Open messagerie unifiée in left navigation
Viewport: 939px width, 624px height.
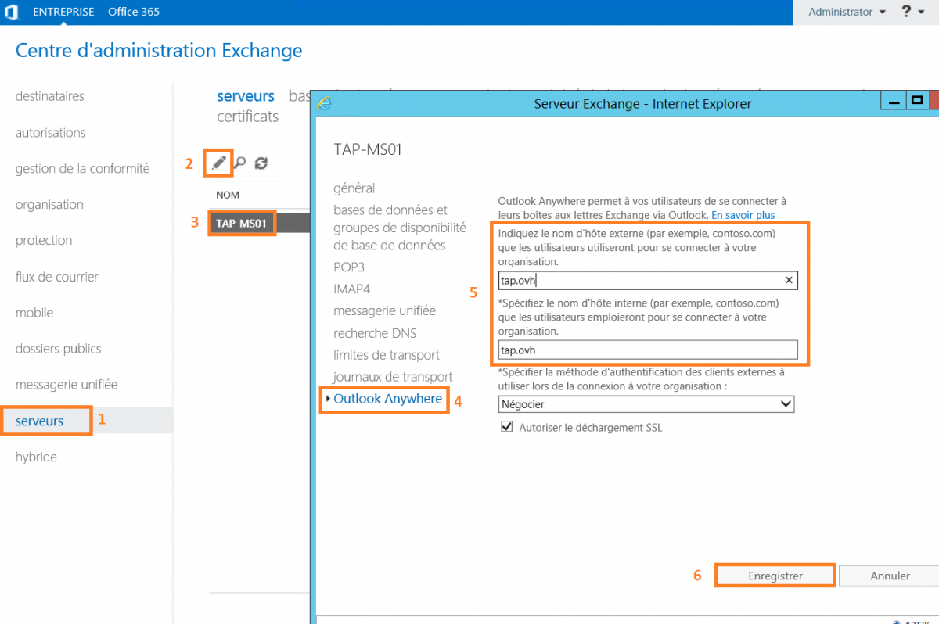tap(67, 385)
